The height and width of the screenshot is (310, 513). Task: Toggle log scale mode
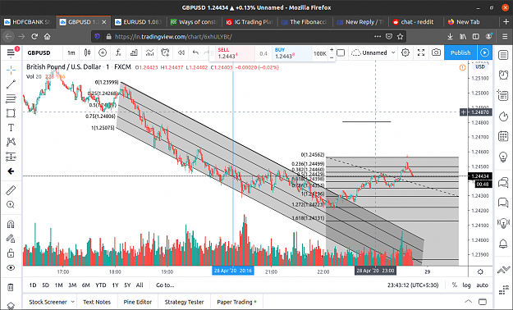(466, 285)
